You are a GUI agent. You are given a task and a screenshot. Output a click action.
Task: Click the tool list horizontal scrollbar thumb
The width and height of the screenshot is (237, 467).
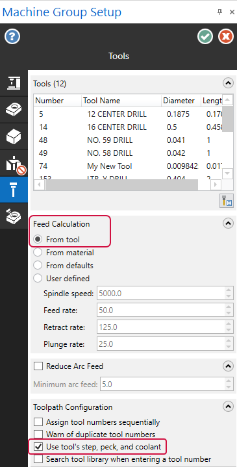(121, 184)
